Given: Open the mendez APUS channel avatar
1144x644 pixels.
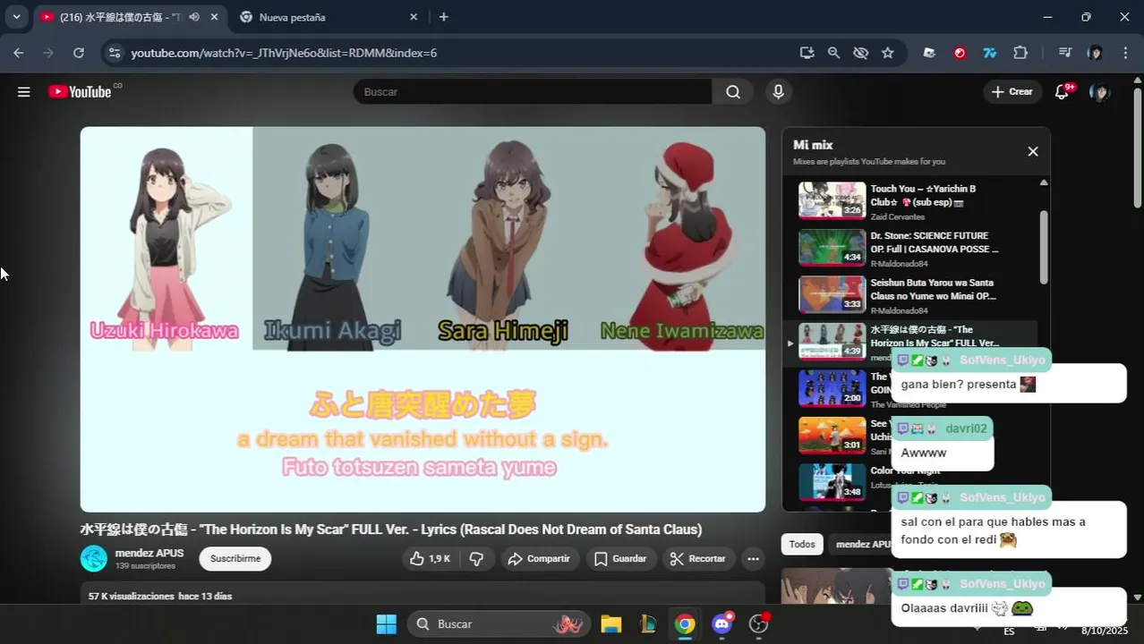Looking at the screenshot, I should (x=94, y=558).
